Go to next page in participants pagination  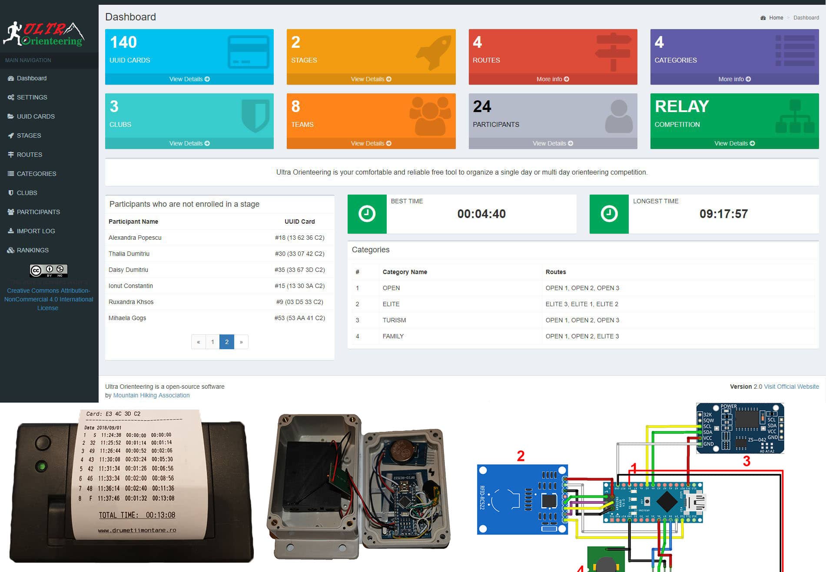tap(241, 342)
